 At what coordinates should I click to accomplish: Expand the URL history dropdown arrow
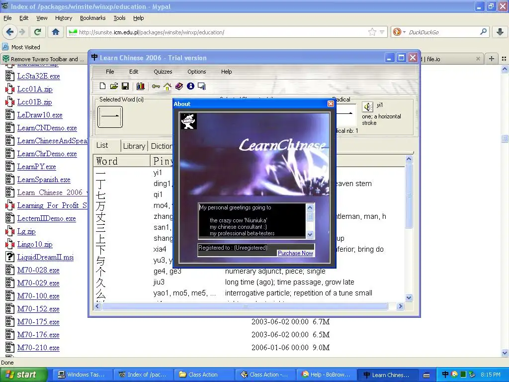(x=382, y=32)
